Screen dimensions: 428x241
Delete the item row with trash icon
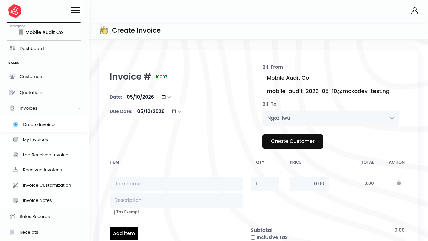click(x=399, y=183)
